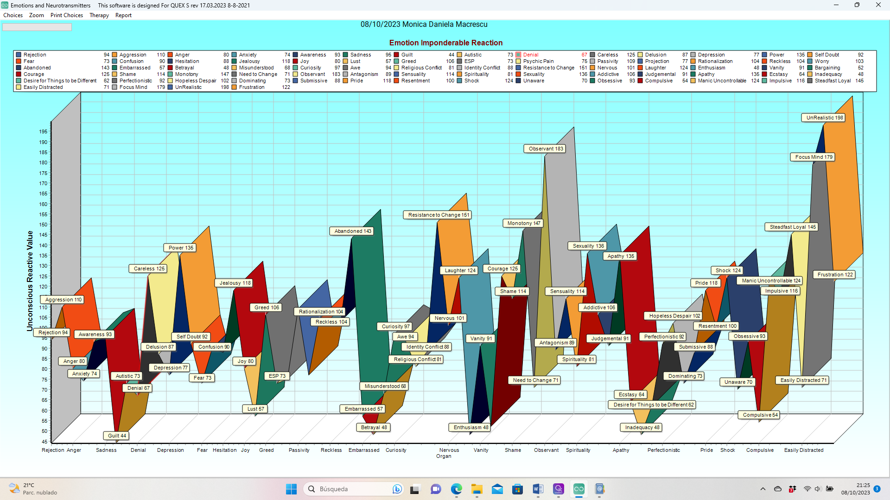Open the clock and calendar at 21:25
Image resolution: width=890 pixels, height=500 pixels.
pos(856,489)
